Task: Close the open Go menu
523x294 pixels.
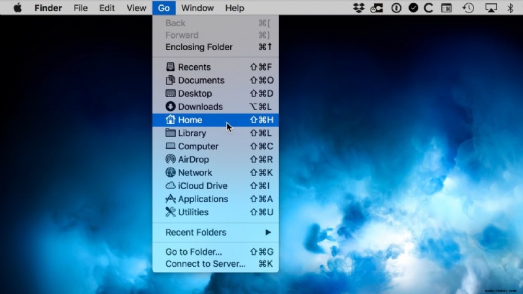Action: (164, 8)
